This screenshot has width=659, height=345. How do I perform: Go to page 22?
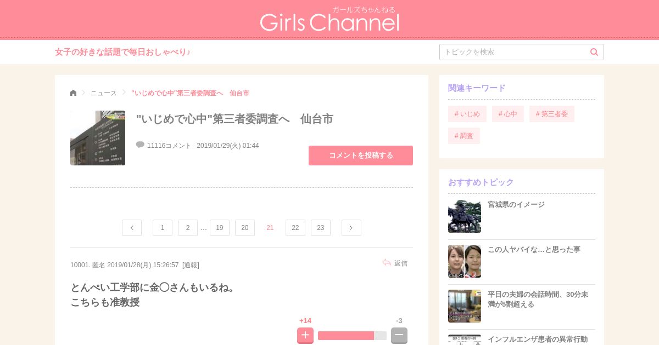pos(295,228)
